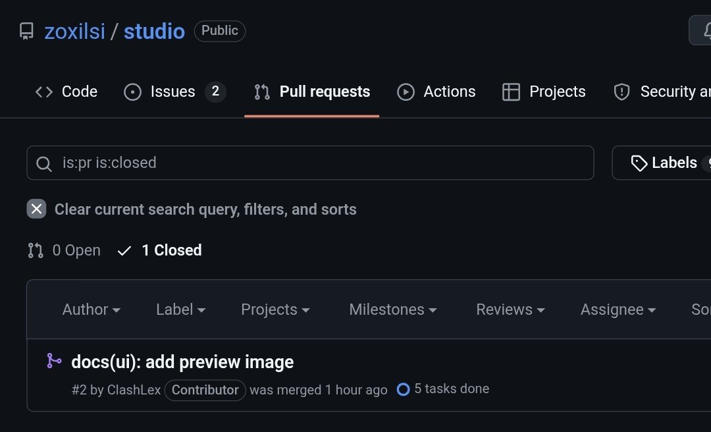Click the Pull requests tab's branch icon
This screenshot has height=432, width=711.
(x=262, y=92)
